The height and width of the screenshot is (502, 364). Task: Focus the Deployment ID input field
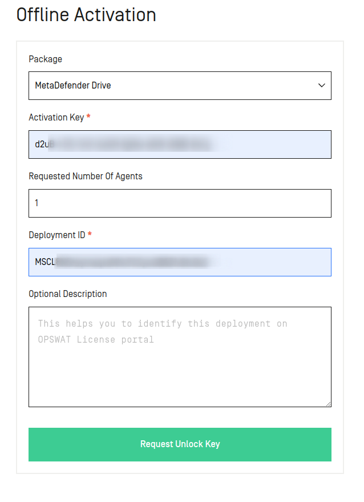(x=180, y=262)
